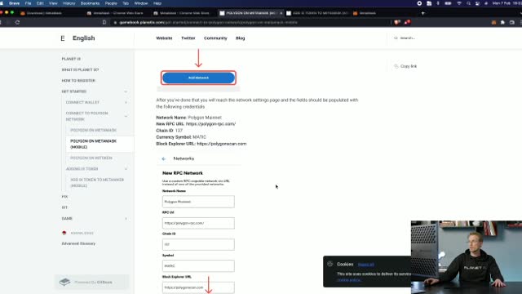This screenshot has width=522, height=294.
Task: Collapse the GET STARTED section chevron
Action: point(126,91)
